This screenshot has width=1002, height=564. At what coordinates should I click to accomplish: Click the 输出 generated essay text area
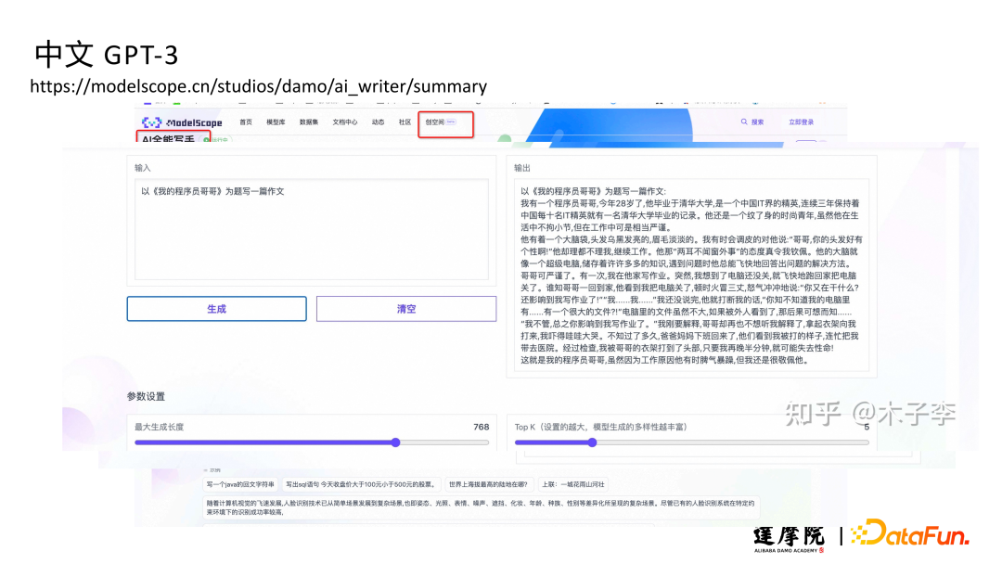point(691,276)
